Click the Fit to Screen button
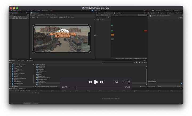 point(54,17)
